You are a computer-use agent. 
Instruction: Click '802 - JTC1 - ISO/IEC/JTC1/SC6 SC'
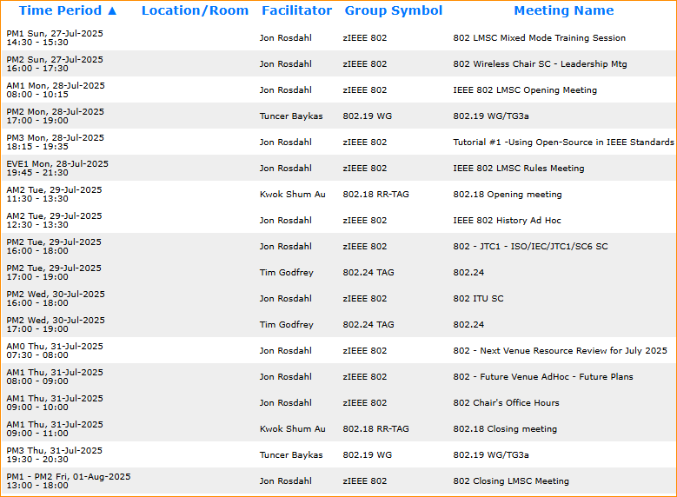(530, 246)
